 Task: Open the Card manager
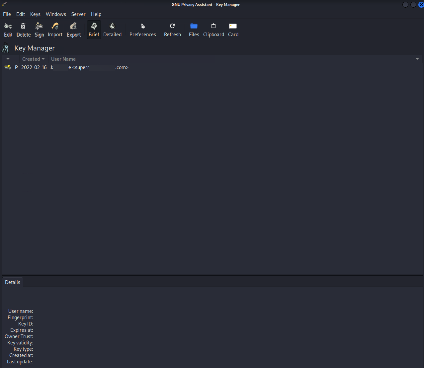(233, 30)
